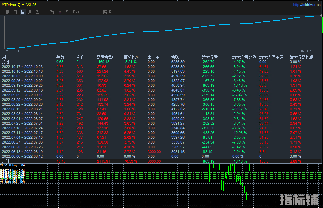Open the 月 monthly statistics tab
This screenshot has width=323, height=208.
point(30,12)
